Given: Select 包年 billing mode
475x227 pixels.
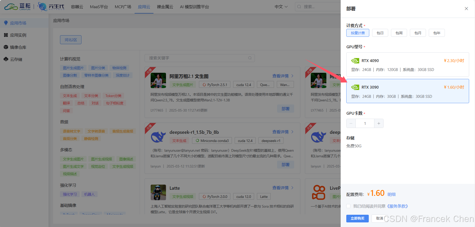Looking at the screenshot, I should [x=437, y=33].
